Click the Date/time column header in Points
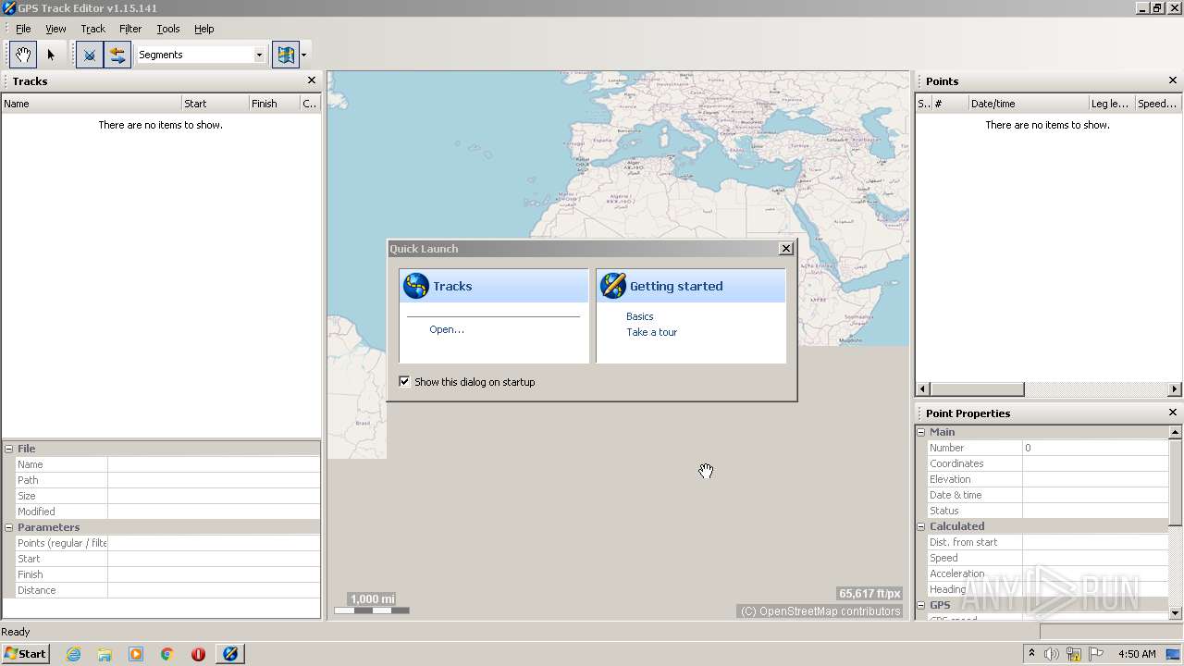1184x666 pixels. (1029, 104)
